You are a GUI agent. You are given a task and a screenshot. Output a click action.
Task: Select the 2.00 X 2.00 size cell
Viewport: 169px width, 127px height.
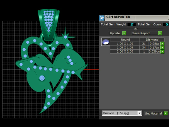pos(125,52)
